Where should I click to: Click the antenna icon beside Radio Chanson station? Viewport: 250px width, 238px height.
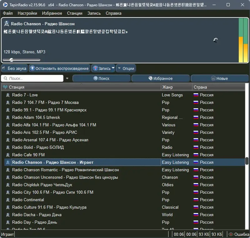(x=7, y=162)
